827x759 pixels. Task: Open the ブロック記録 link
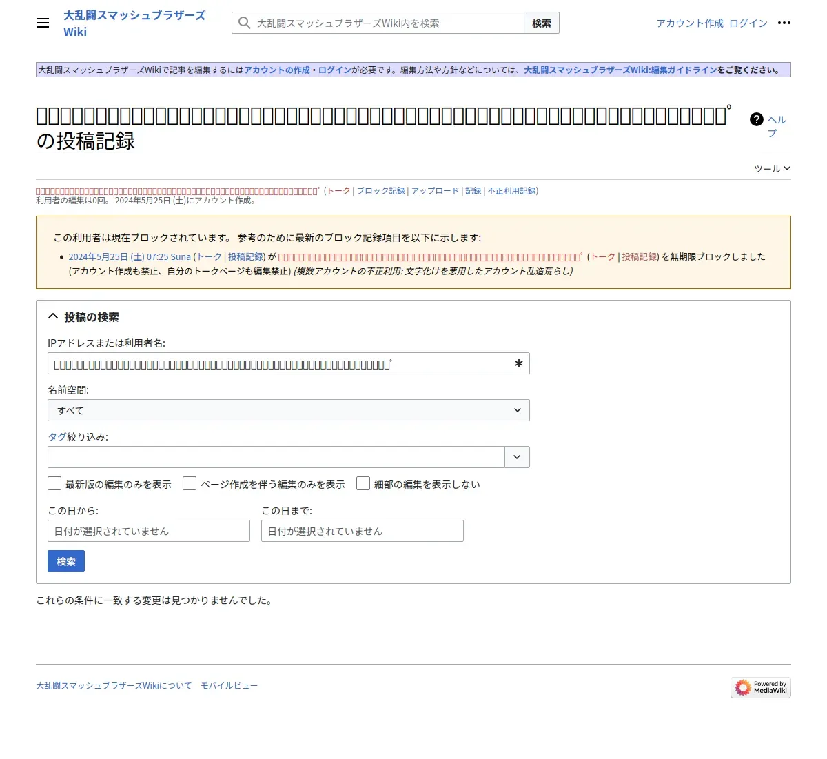380,191
